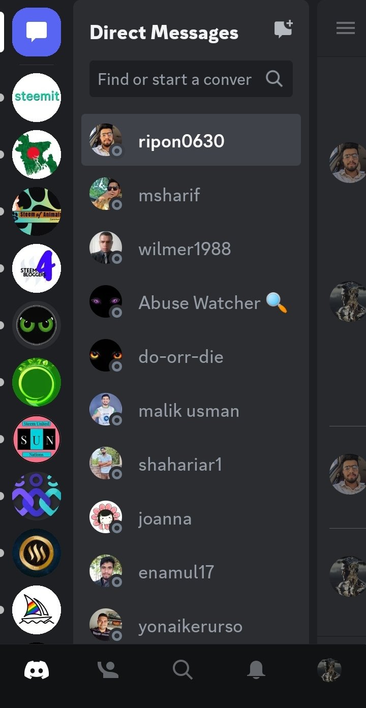Switch to the Friends tab in bottom bar
366x708 pixels.
click(108, 669)
